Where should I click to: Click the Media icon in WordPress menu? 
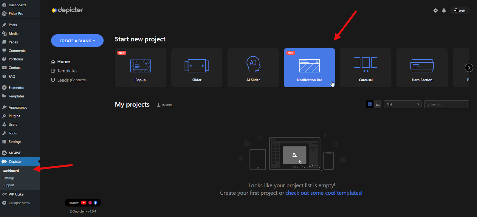pyautogui.click(x=4, y=34)
